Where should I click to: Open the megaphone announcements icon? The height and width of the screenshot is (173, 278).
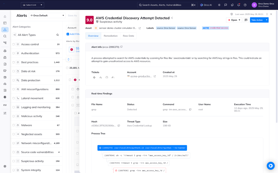(x=232, y=5)
